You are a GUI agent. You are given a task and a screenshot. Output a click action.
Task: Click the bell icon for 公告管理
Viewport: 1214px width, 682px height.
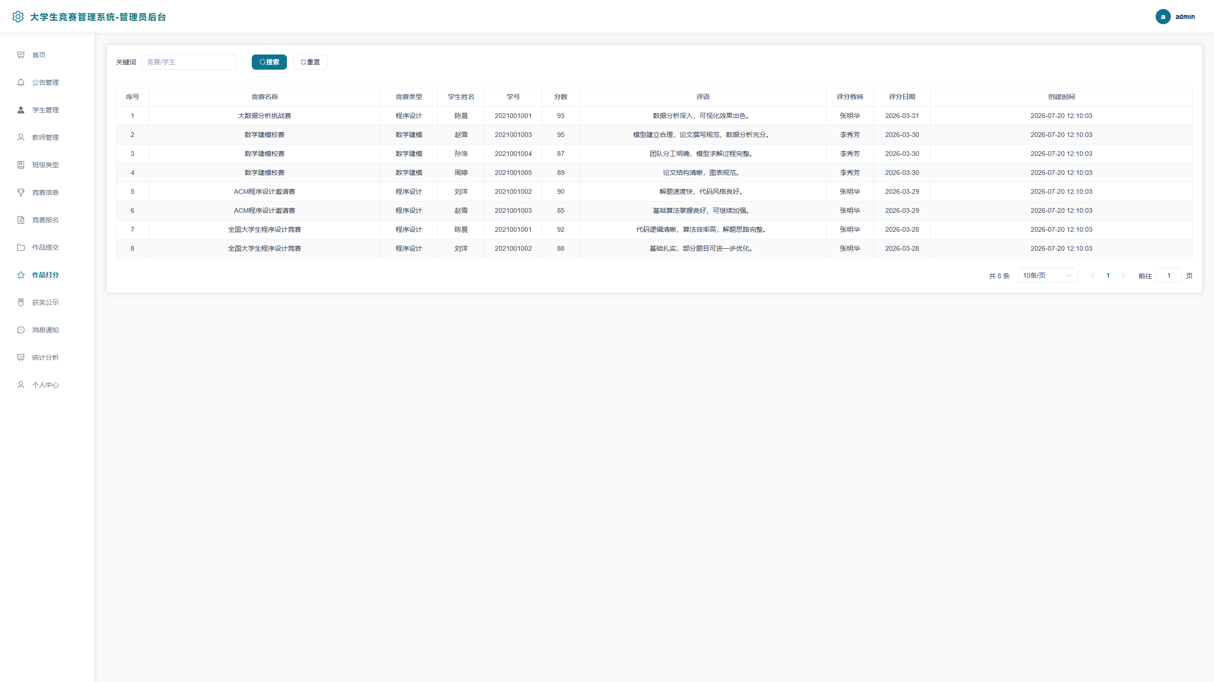tap(21, 82)
